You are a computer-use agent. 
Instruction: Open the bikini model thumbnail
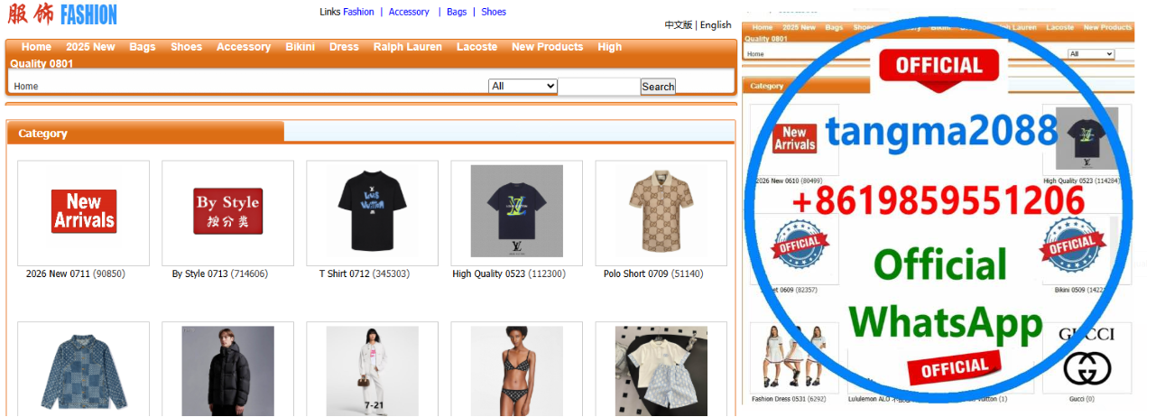[517, 371]
